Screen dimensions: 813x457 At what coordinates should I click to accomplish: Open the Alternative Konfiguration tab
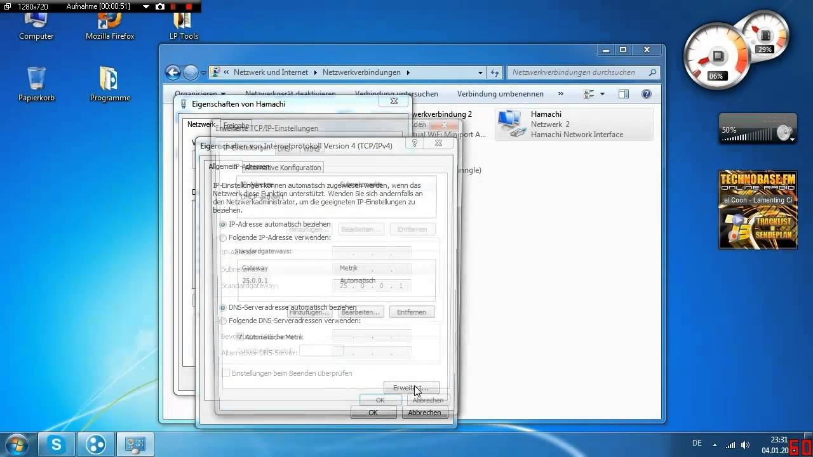(x=283, y=168)
